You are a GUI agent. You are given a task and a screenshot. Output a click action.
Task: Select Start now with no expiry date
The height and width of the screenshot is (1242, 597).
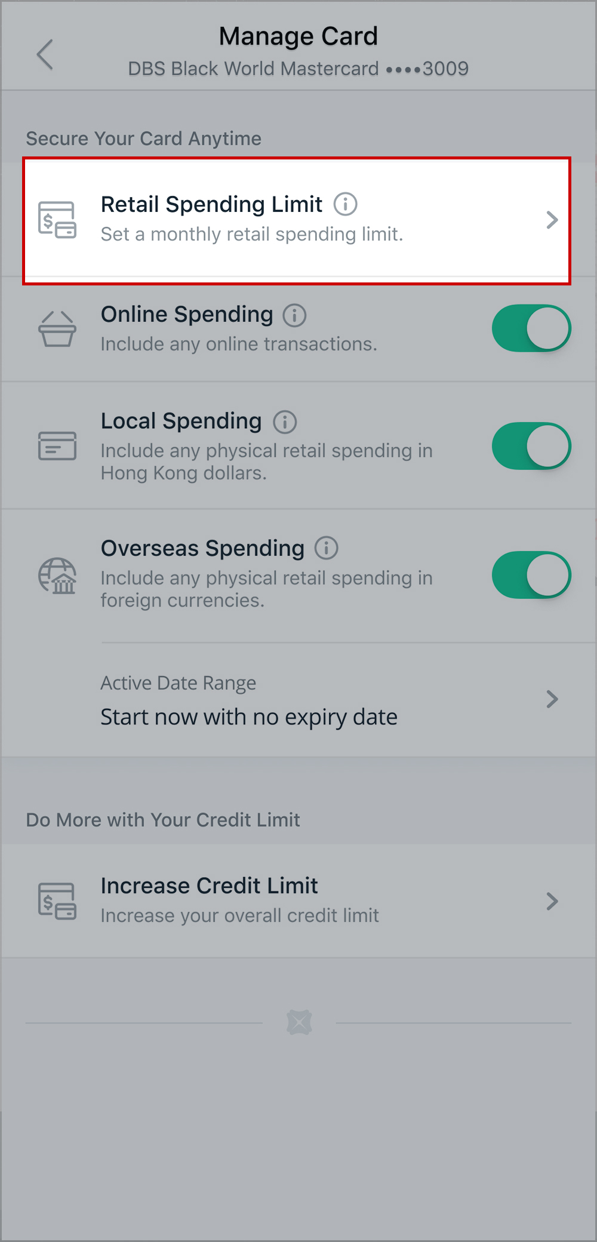click(x=249, y=717)
